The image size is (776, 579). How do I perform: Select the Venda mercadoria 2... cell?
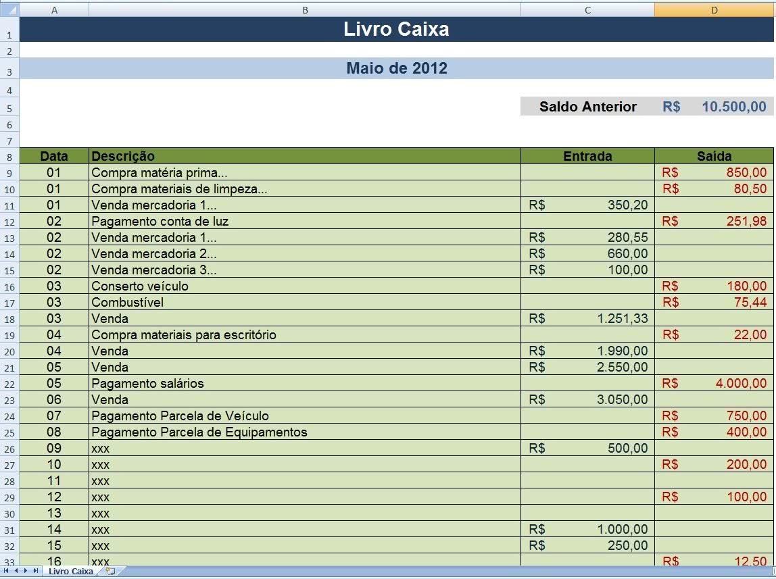coord(305,253)
